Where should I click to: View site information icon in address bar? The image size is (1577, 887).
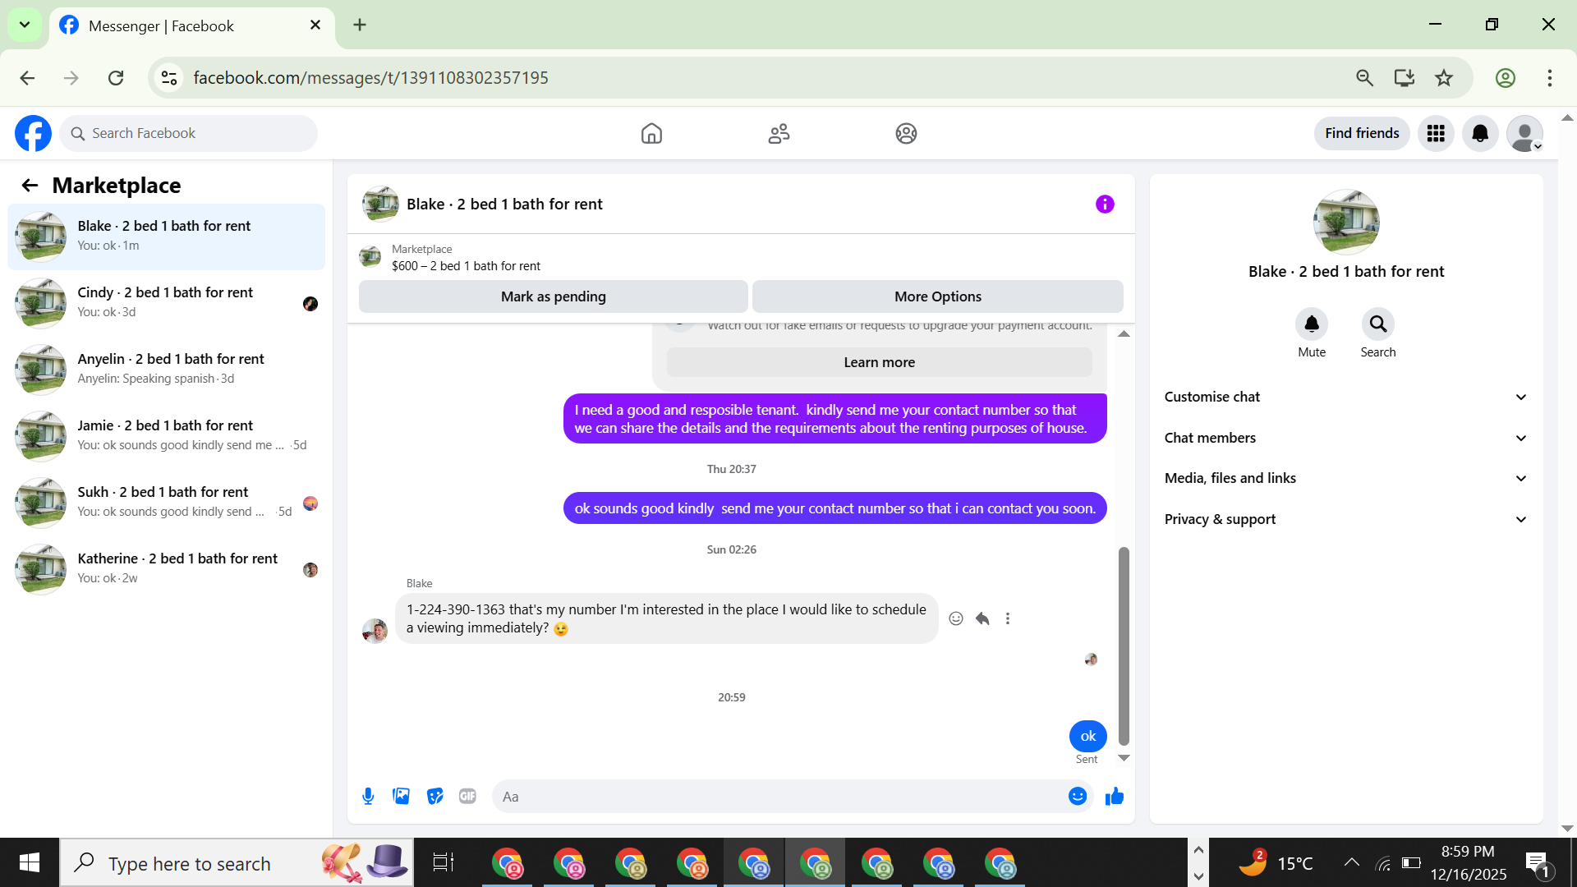click(x=169, y=78)
